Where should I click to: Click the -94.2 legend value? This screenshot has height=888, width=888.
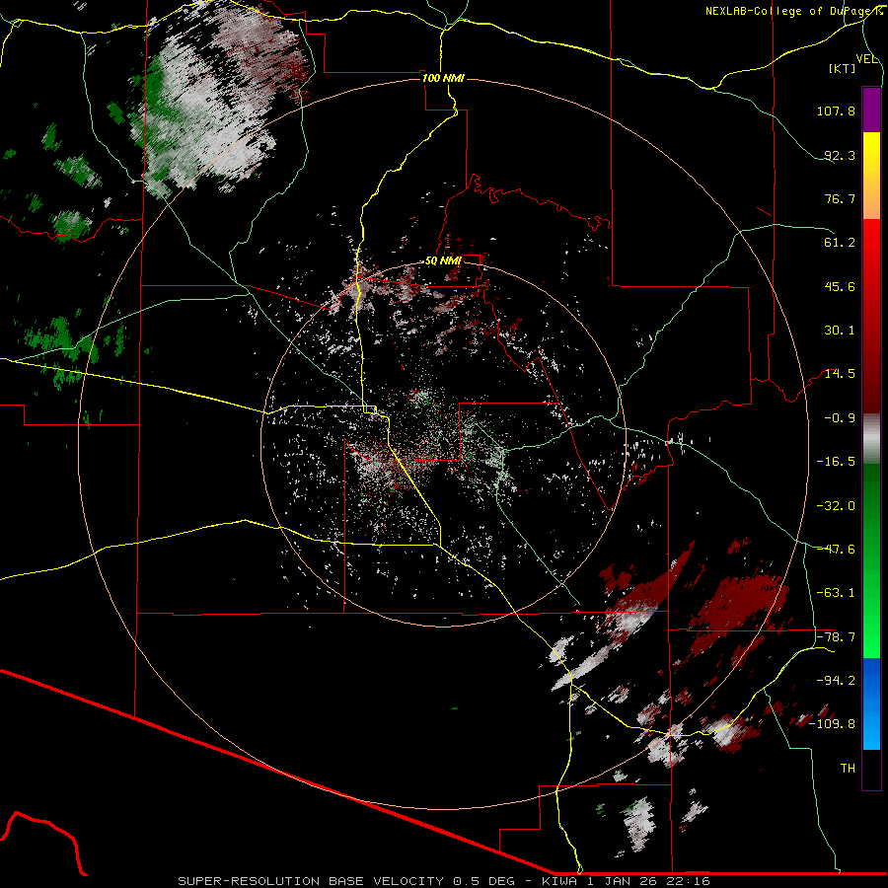tap(836, 681)
